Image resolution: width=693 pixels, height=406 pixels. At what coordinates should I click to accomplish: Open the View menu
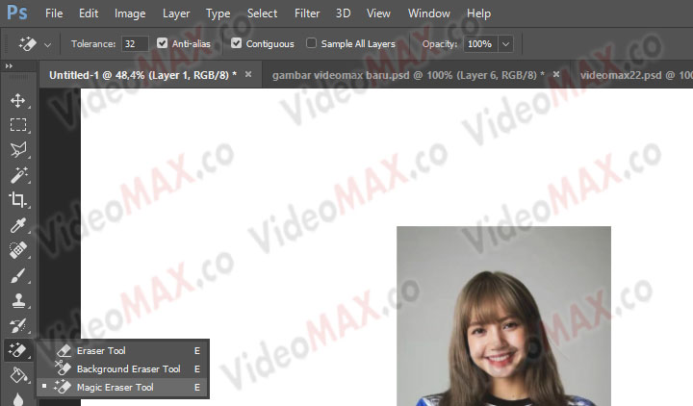click(378, 13)
